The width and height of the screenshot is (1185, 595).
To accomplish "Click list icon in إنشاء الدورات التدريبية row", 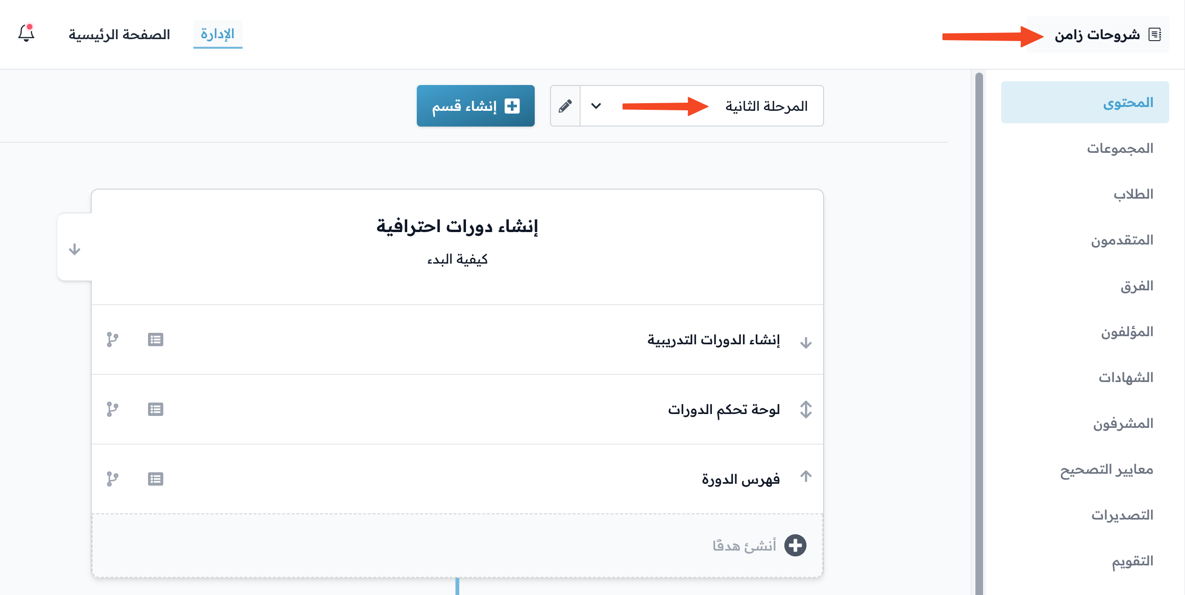I will (156, 340).
